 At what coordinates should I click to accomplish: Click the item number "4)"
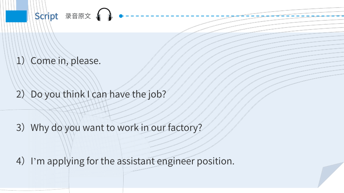(20, 161)
